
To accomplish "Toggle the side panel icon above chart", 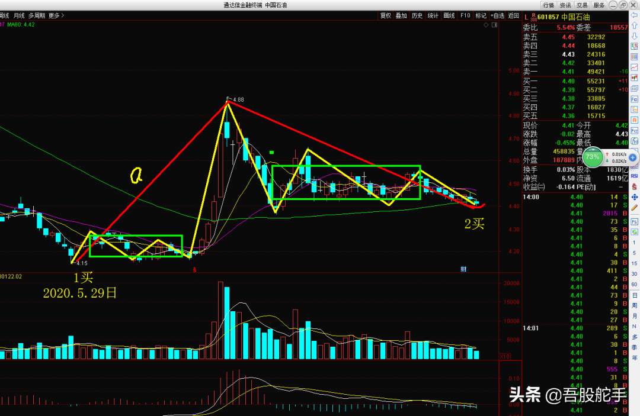I will tap(494, 25).
